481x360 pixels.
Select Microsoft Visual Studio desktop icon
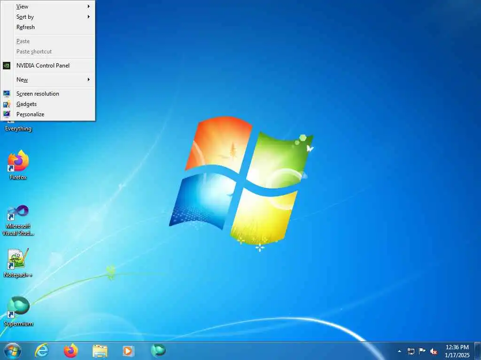click(x=18, y=213)
